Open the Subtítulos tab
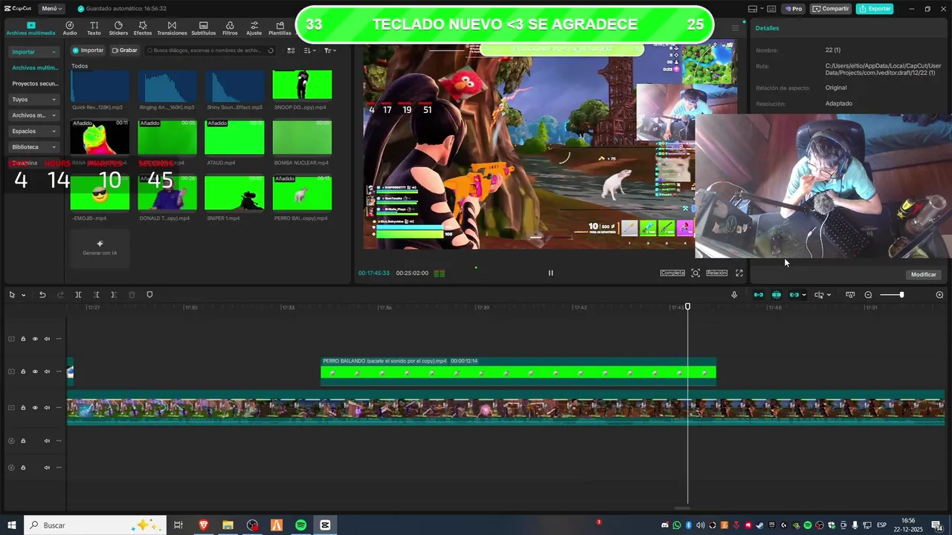The width and height of the screenshot is (952, 535). (203, 28)
